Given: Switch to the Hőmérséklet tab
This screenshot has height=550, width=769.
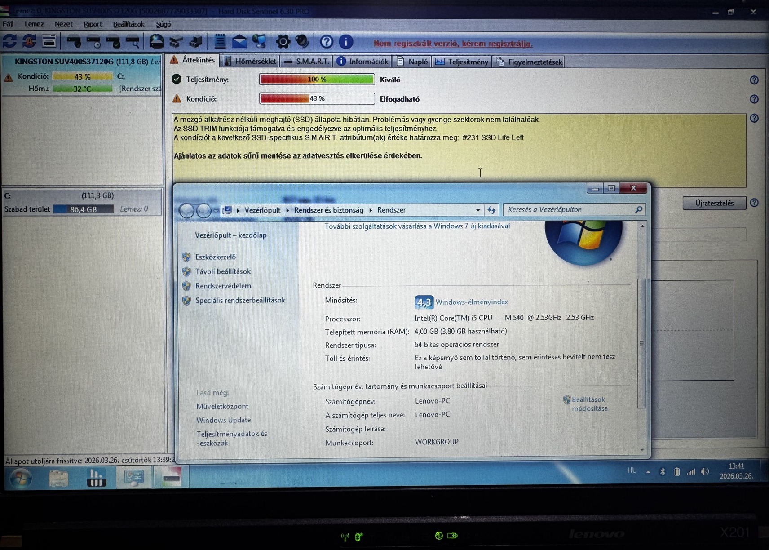Looking at the screenshot, I should click(251, 62).
